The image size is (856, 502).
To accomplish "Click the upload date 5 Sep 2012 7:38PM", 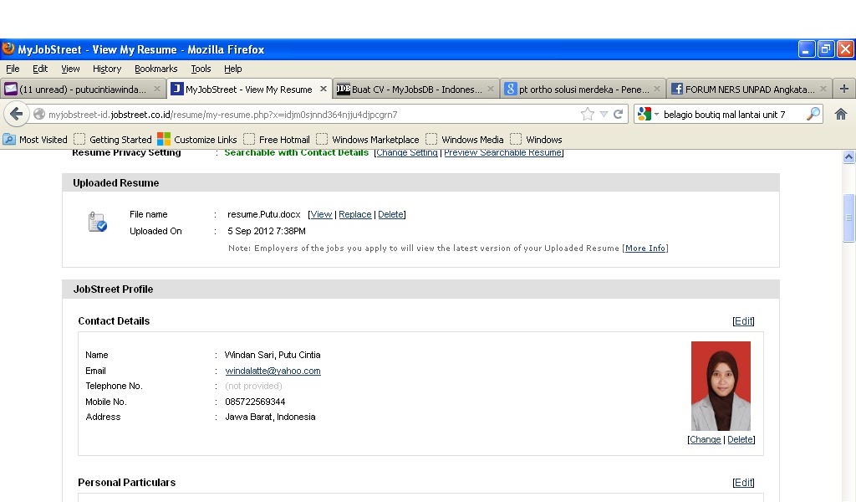I will coord(267,231).
